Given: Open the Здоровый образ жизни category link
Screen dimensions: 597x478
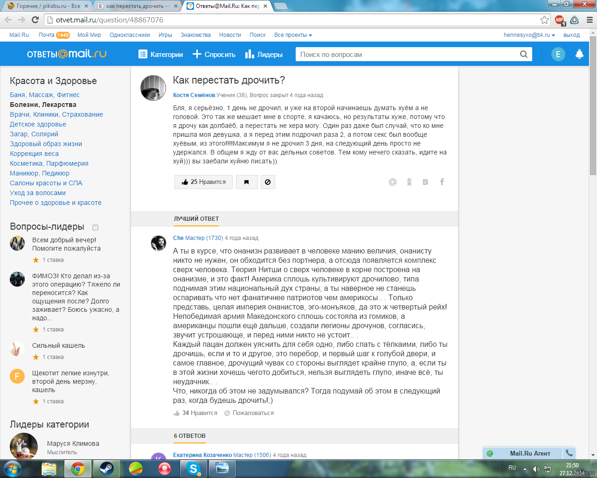Looking at the screenshot, I should 46,144.
